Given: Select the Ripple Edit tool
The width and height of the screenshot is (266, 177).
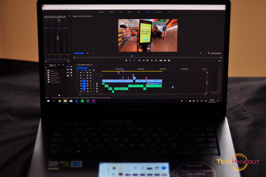Looking at the screenshot, I should pyautogui.click(x=68, y=70).
